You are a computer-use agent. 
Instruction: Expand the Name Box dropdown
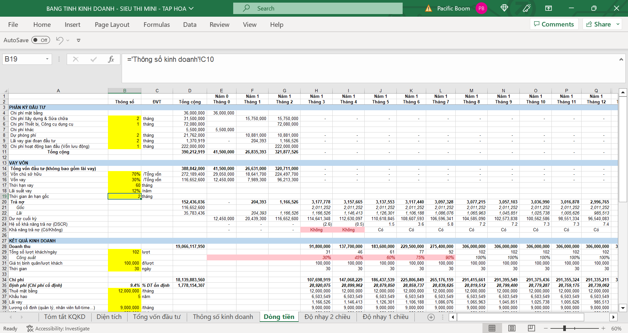tap(47, 59)
